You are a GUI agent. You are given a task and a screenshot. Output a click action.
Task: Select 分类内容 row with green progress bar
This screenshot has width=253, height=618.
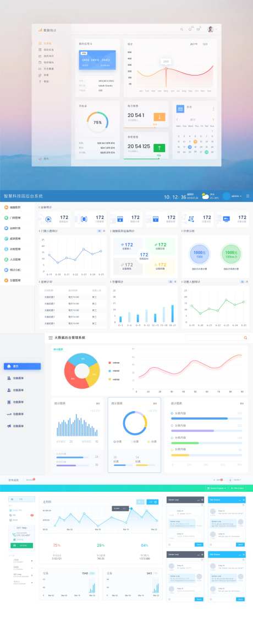pyautogui.click(x=206, y=440)
